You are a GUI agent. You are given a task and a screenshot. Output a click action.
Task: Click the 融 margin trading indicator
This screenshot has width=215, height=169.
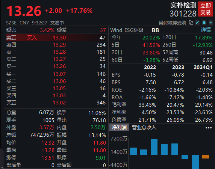pyautogui.click(x=191, y=23)
